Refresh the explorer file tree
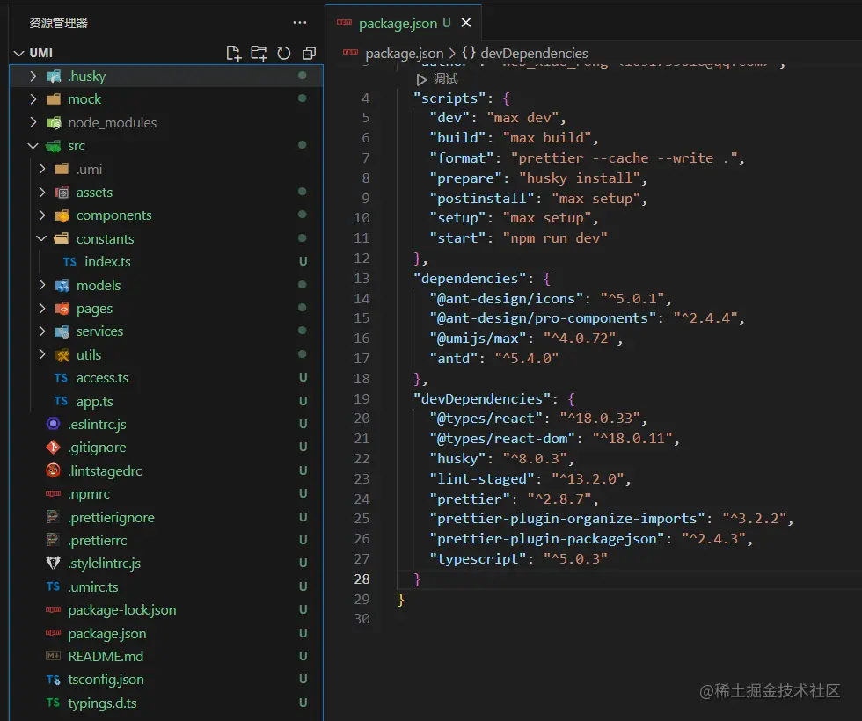 point(283,53)
